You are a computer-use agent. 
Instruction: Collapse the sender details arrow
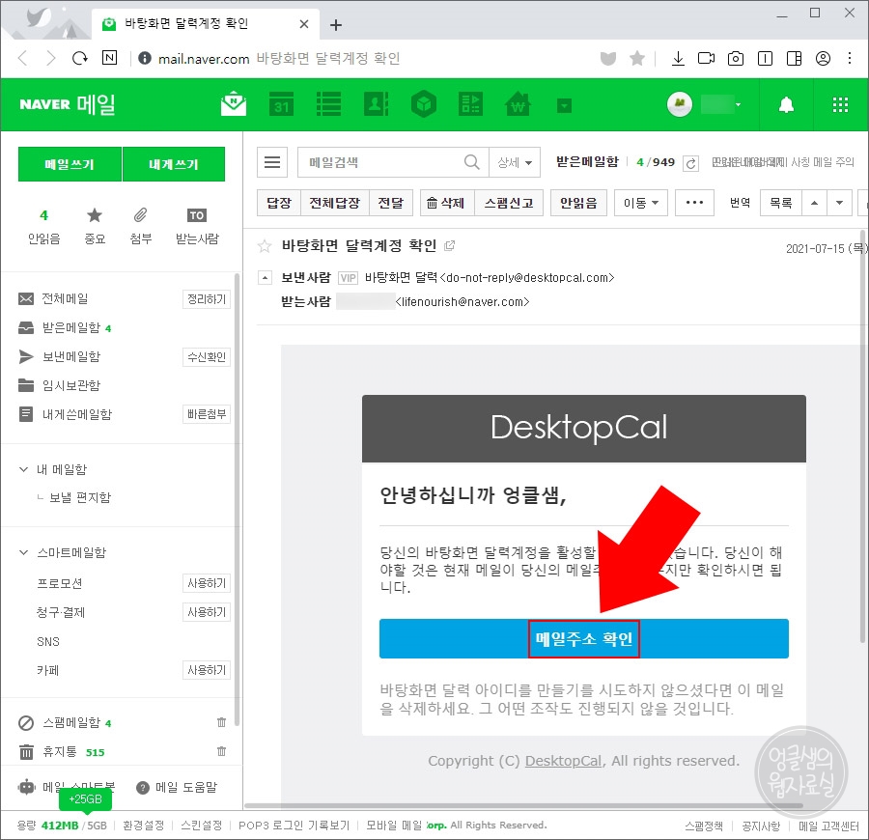[266, 278]
